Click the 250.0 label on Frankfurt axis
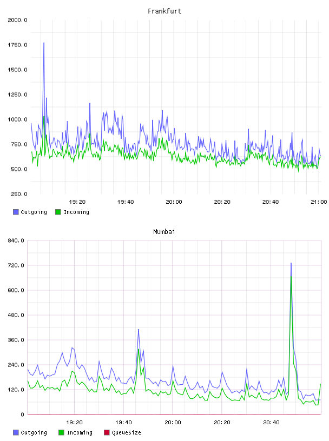 (x=19, y=194)
